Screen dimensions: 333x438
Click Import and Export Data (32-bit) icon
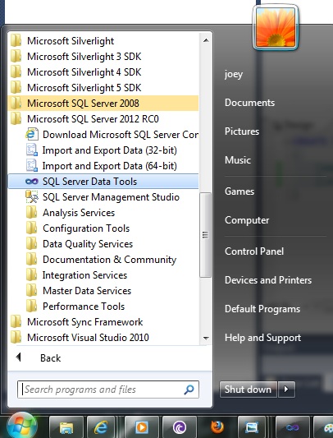[32, 150]
